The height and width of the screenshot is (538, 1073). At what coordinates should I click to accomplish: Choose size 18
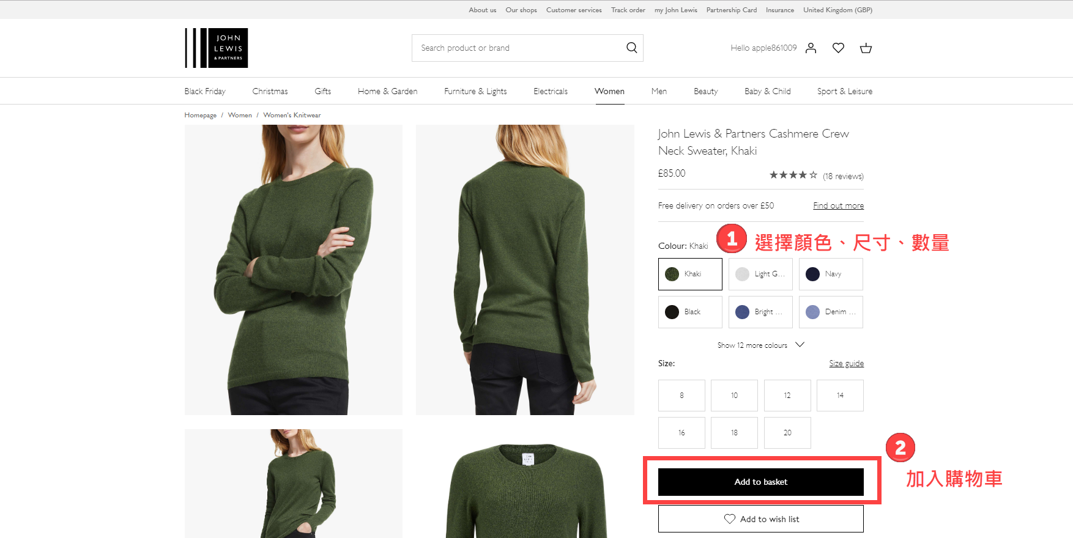coord(734,433)
